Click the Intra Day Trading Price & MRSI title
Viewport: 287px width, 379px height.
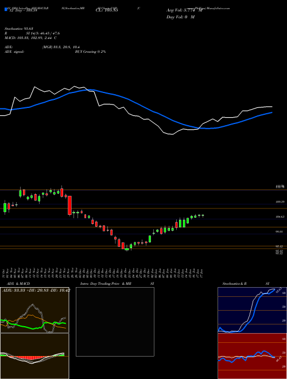tap(117, 284)
